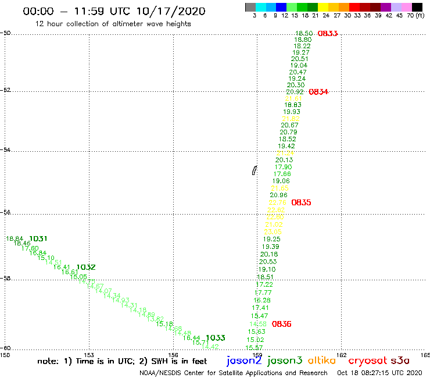This screenshot has width=430, height=378.
Task: Click the red 0833 time marker
Action: (328, 34)
